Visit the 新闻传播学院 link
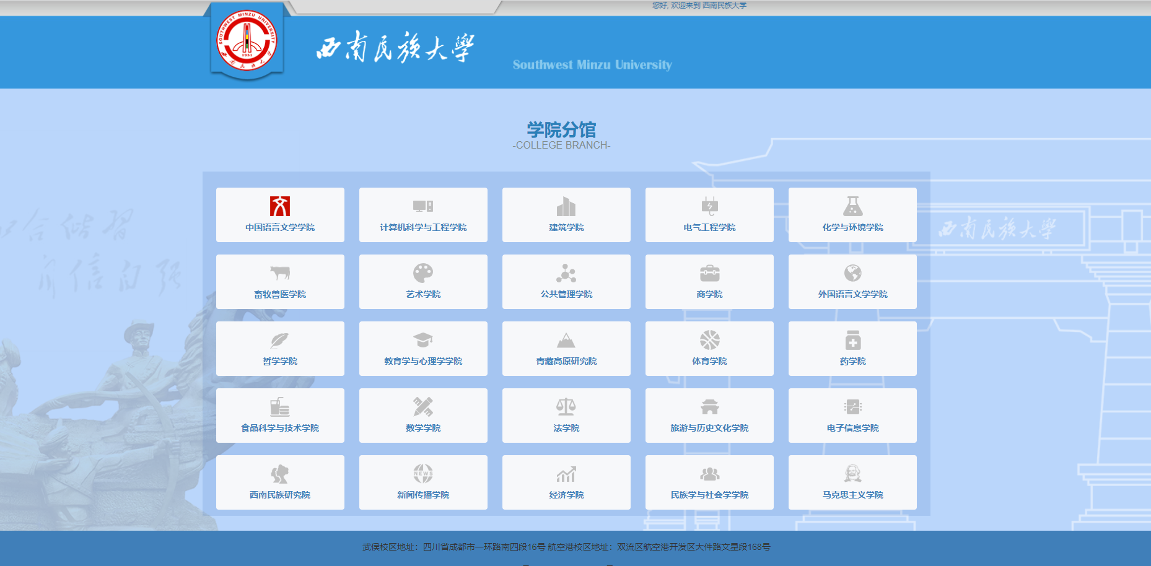 (x=423, y=495)
